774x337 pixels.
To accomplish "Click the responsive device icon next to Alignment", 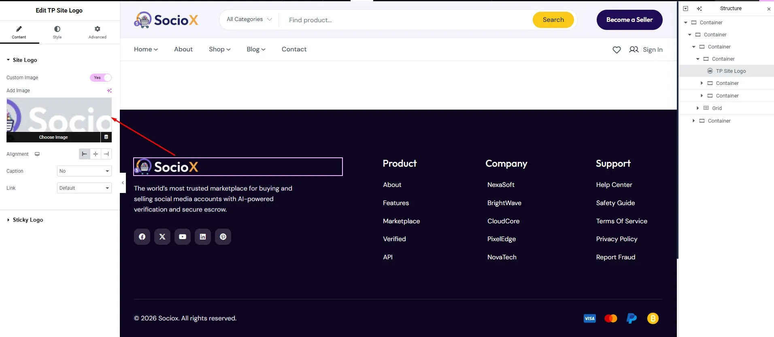I will pyautogui.click(x=37, y=154).
